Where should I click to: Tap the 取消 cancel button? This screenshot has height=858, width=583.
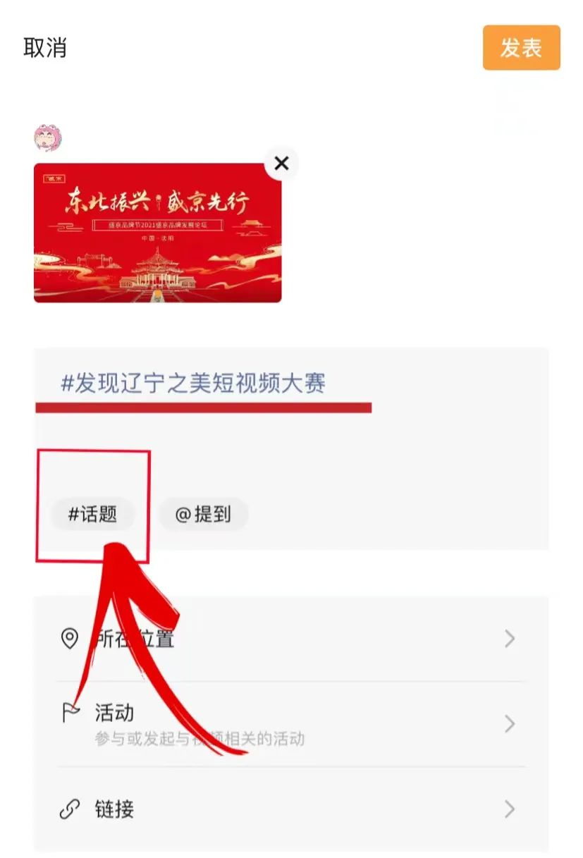coord(45,47)
